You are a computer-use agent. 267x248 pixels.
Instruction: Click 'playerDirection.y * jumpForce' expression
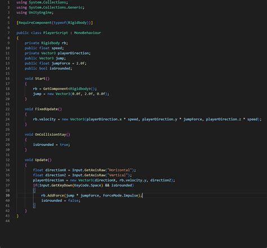click(x=172, y=119)
